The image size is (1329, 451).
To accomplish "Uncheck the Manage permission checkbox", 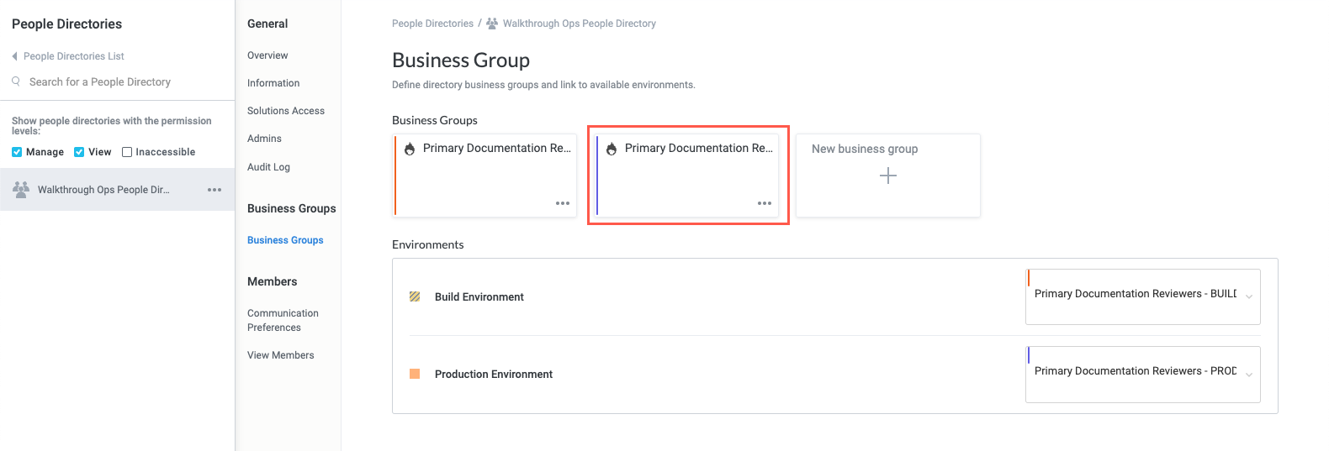I will (17, 152).
